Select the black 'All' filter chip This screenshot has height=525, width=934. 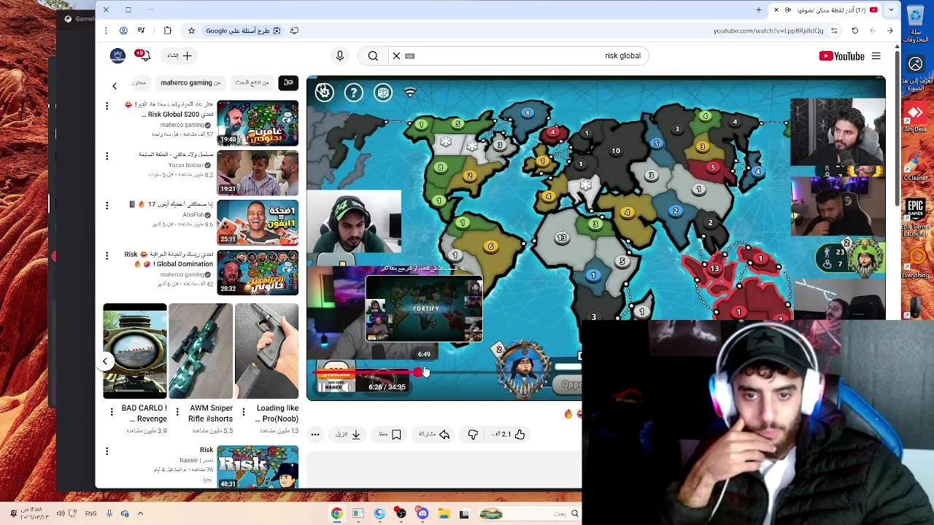click(288, 82)
